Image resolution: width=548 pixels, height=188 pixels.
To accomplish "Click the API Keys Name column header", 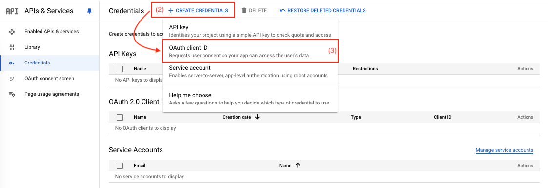I will pos(140,69).
